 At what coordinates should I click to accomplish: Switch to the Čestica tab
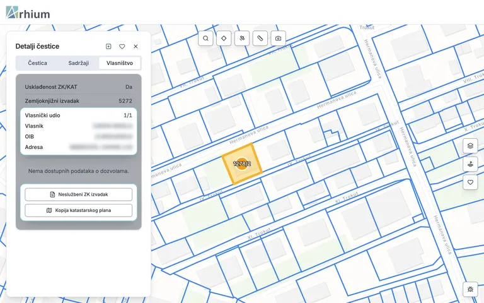pos(37,63)
